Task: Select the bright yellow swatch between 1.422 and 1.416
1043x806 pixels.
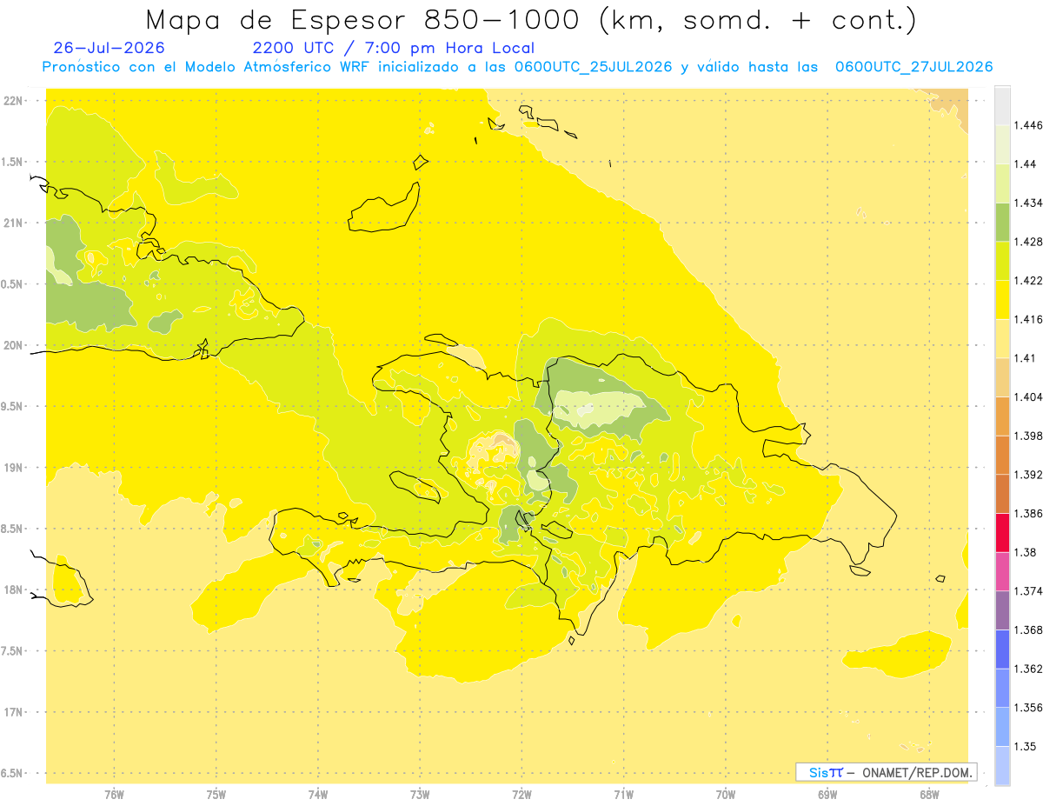Action: (1002, 300)
